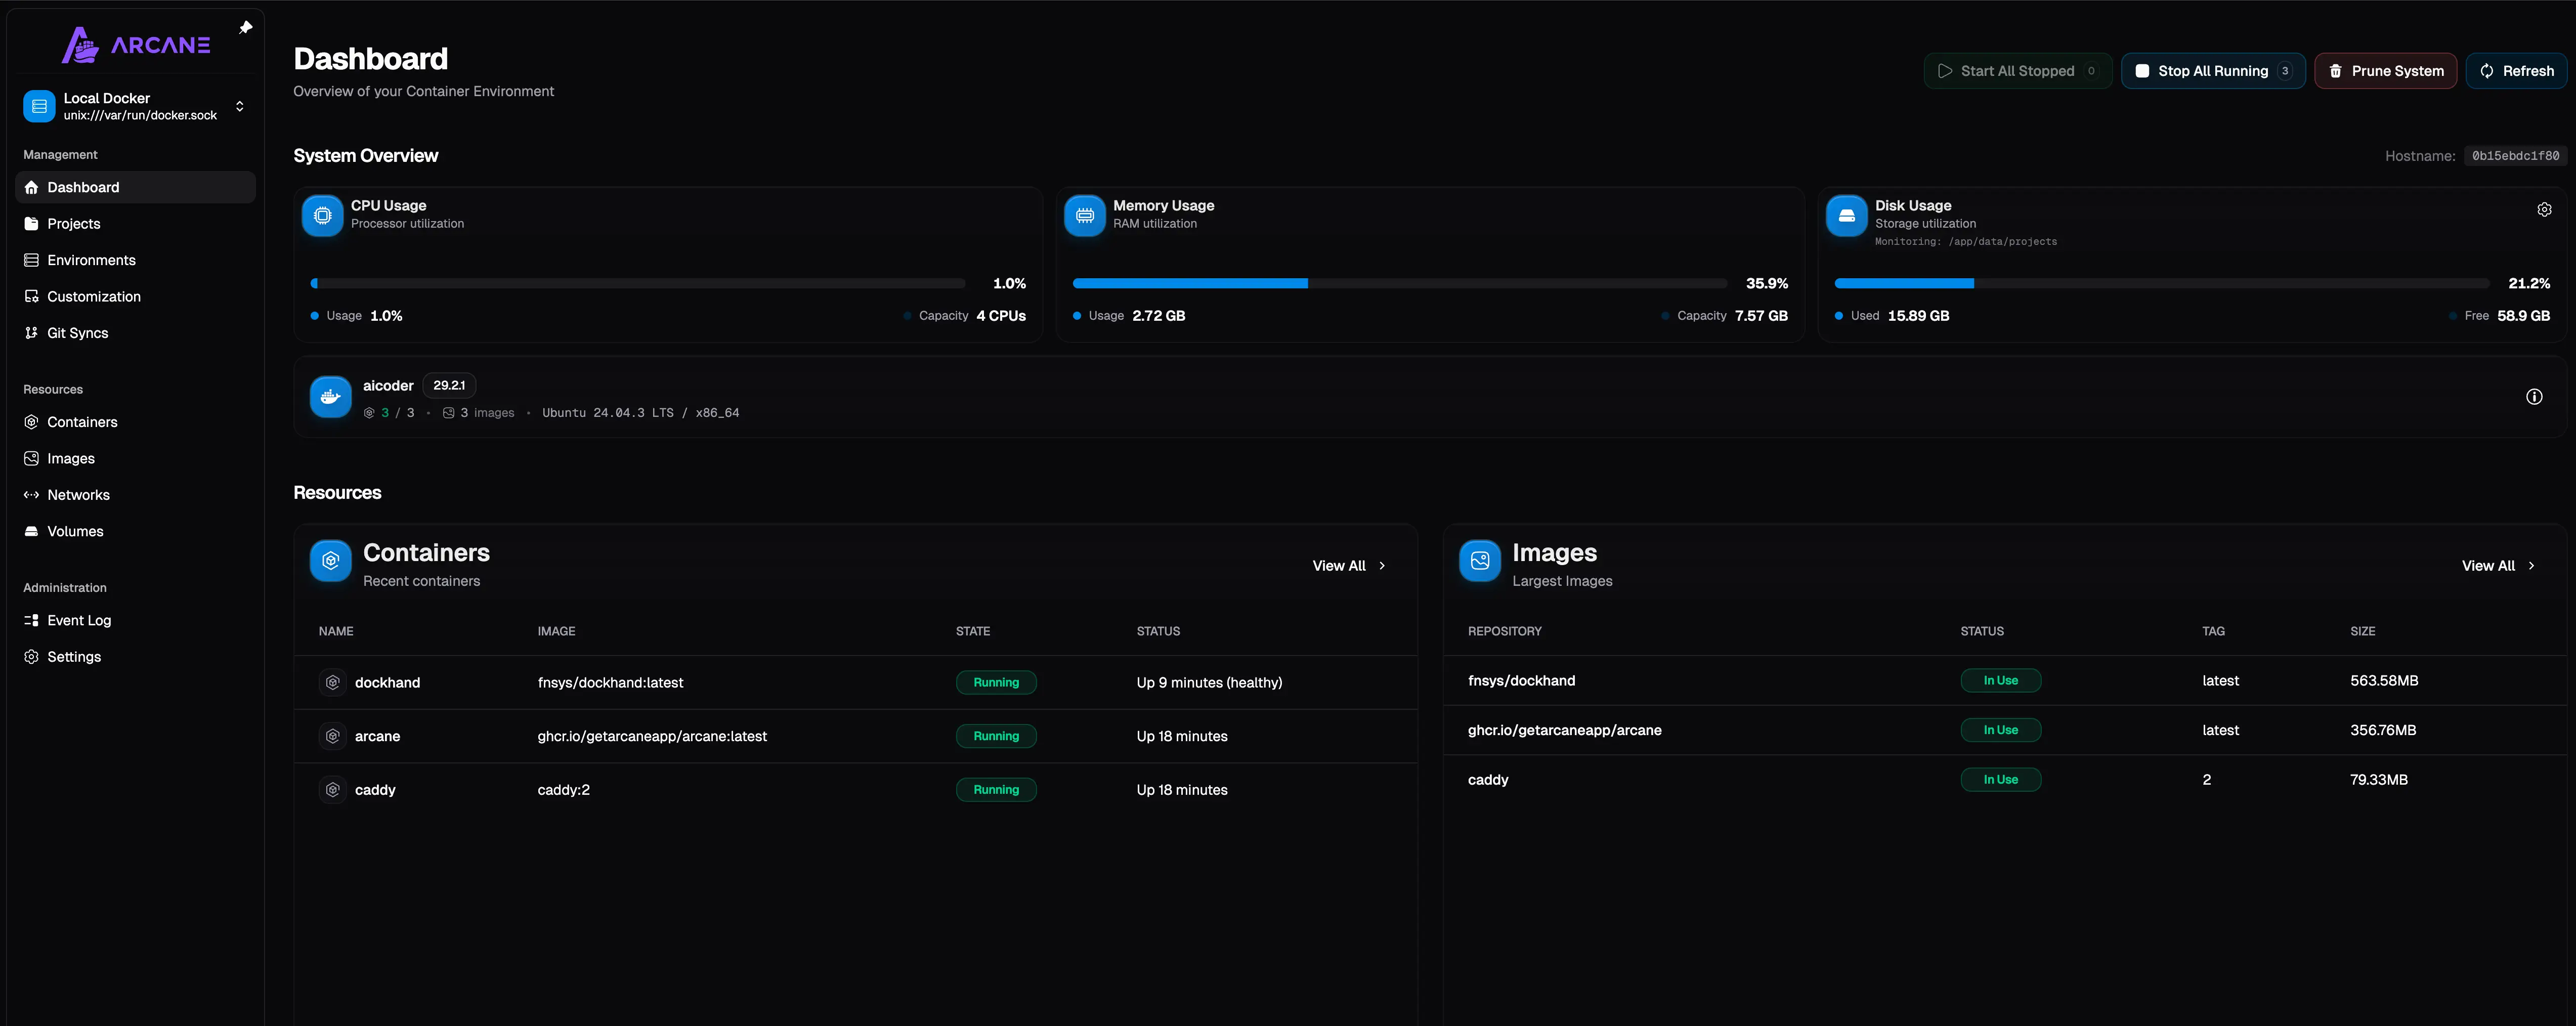
Task: Open the Settings page
Action: coord(73,656)
